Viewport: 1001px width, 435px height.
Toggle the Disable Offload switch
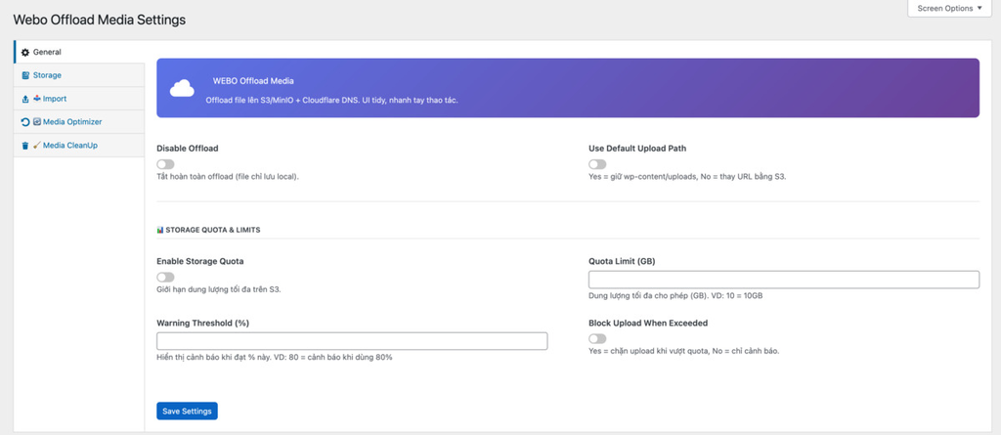(x=165, y=165)
